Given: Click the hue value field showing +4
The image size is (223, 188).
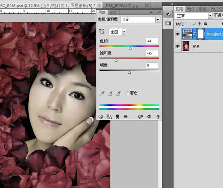Looking at the screenshot, I should click(152, 41).
